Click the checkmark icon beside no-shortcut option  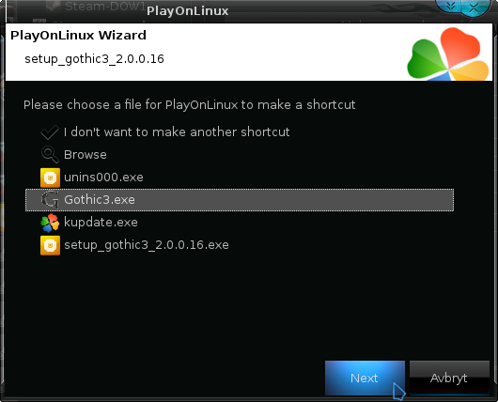(50, 132)
